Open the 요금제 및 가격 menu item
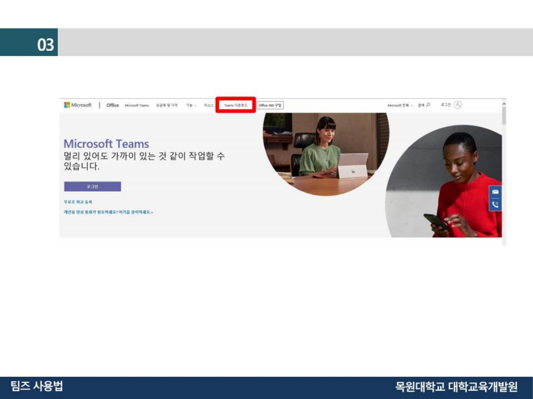533x399 pixels. pos(167,105)
